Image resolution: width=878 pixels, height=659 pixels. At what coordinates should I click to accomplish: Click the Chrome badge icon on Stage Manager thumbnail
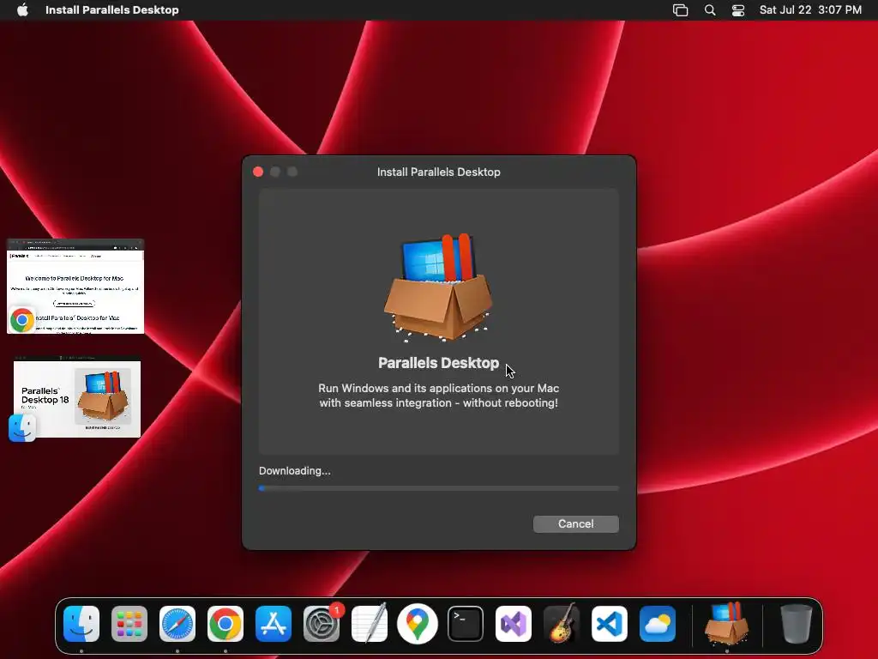(22, 320)
